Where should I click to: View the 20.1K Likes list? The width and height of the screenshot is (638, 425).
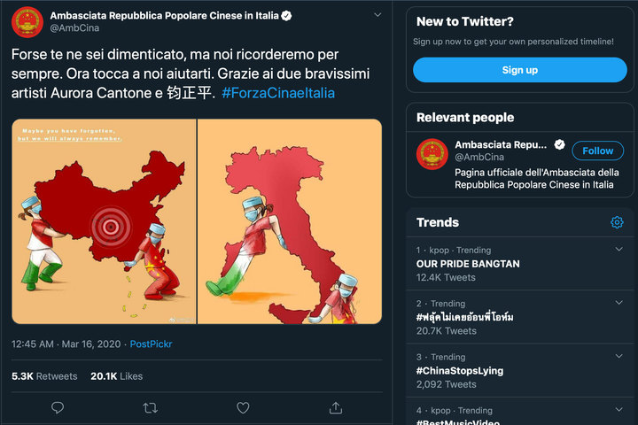(116, 376)
